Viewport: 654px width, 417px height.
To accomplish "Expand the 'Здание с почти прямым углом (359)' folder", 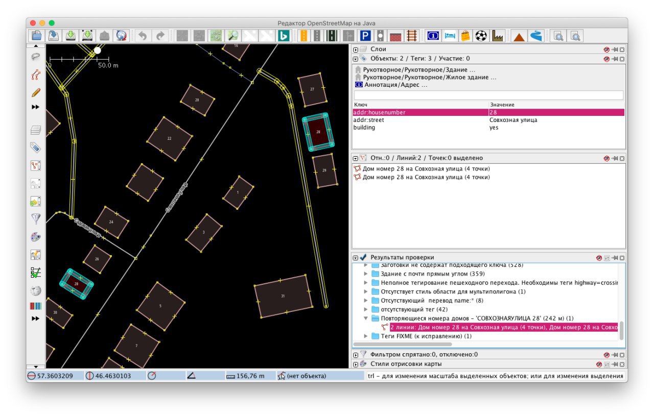I will click(x=366, y=274).
